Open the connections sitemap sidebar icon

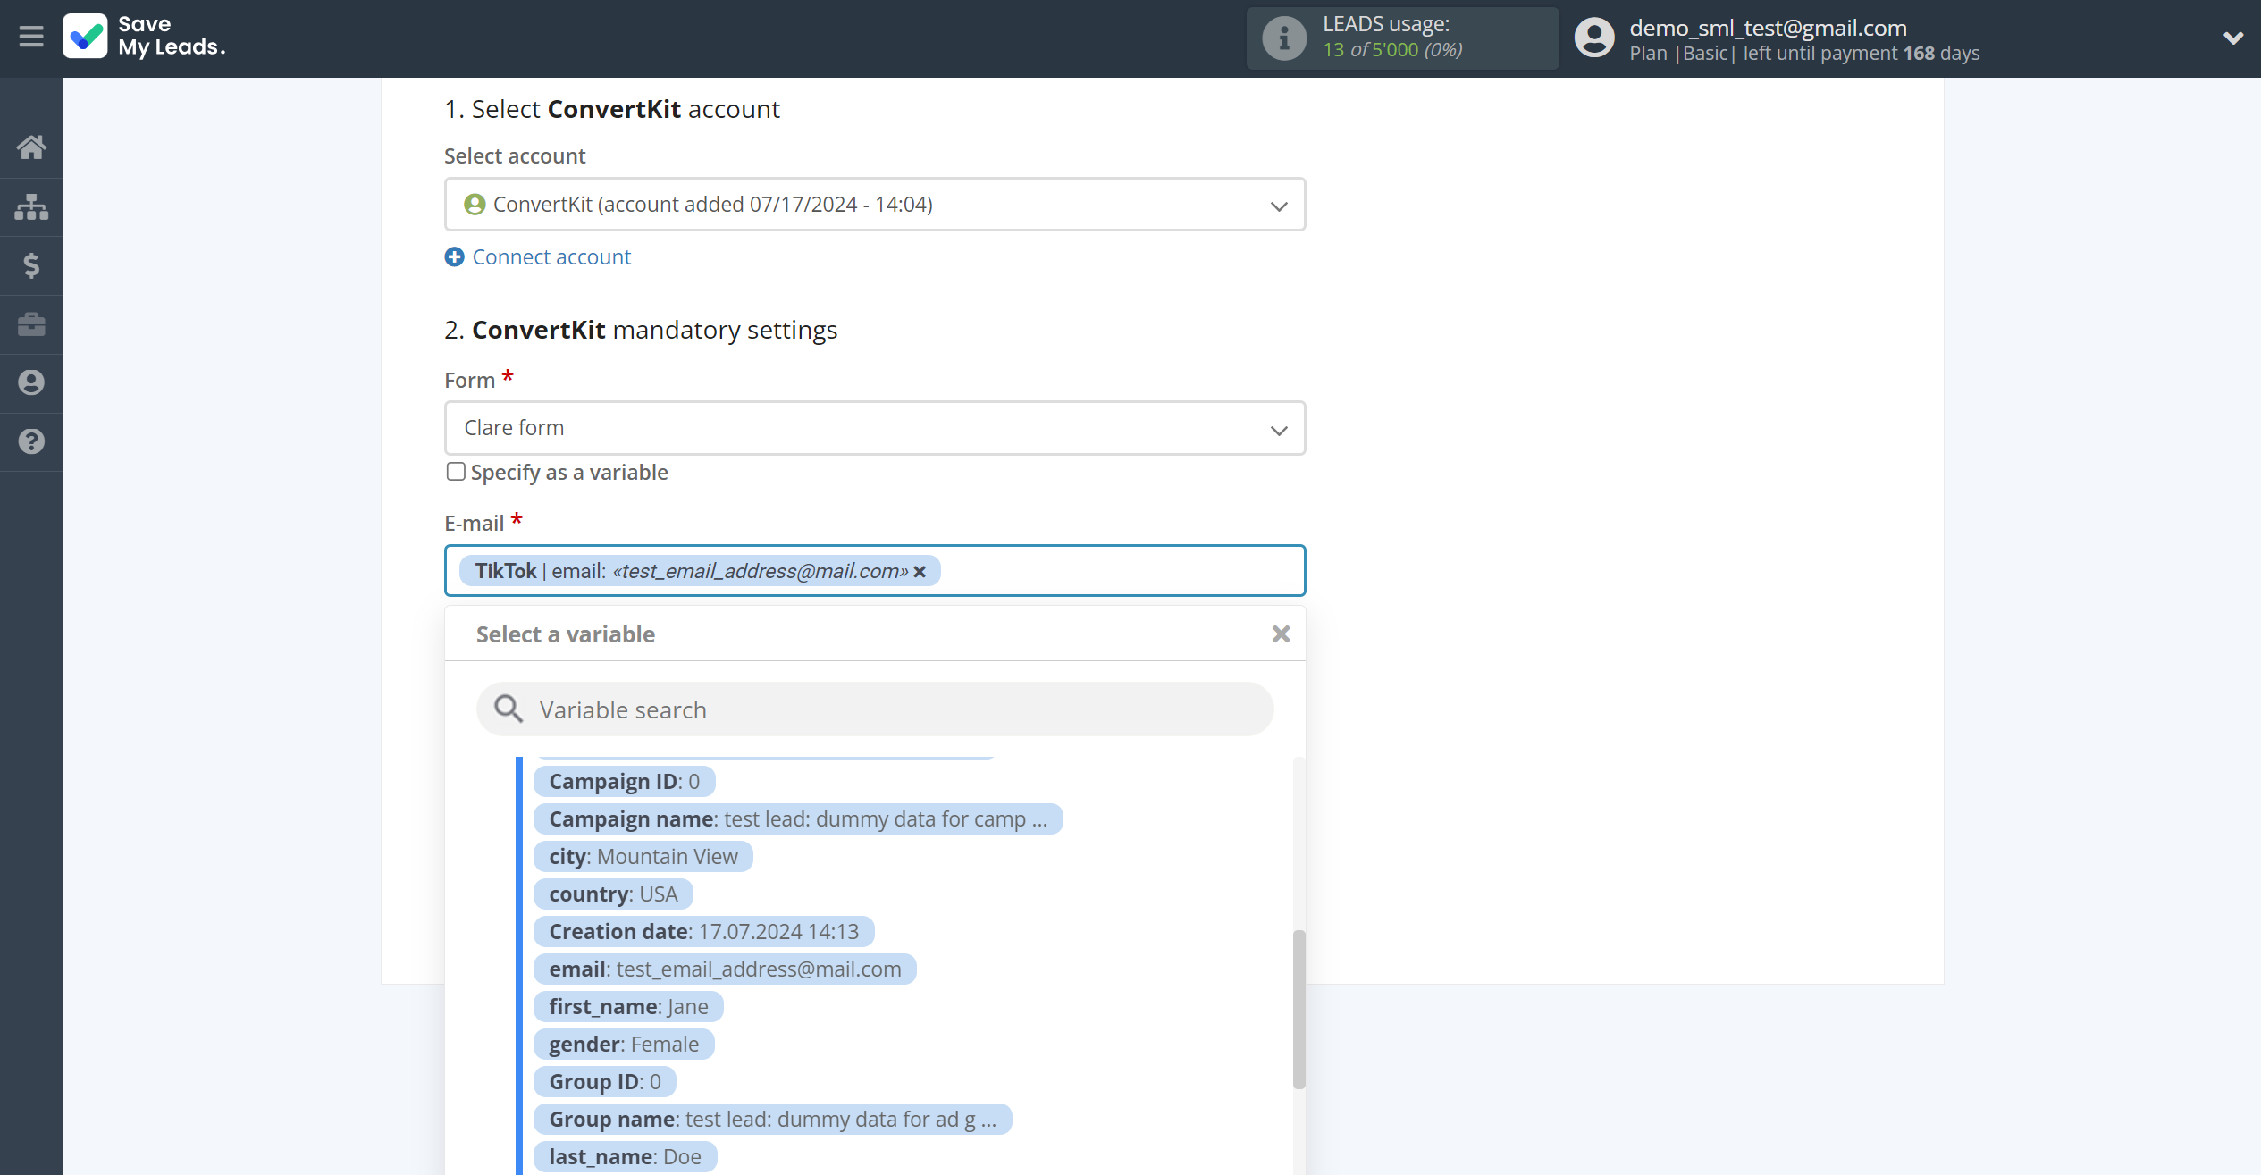(x=31, y=206)
